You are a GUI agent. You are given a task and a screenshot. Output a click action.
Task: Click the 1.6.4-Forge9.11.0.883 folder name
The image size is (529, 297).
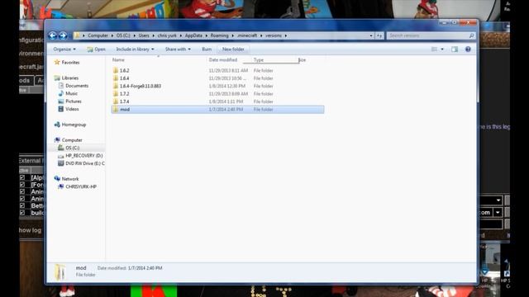click(141, 86)
